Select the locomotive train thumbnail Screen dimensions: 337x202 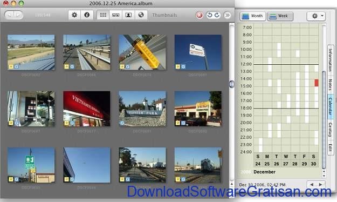tap(198, 165)
